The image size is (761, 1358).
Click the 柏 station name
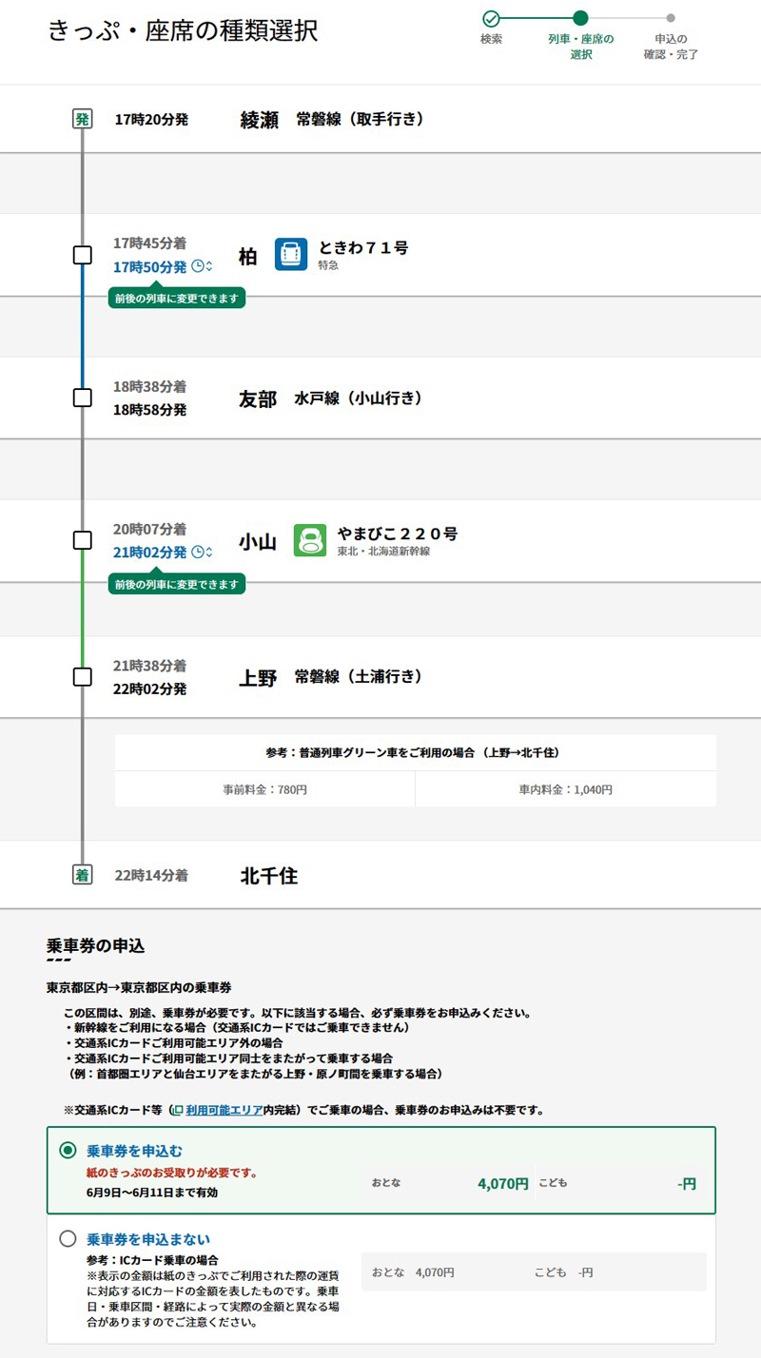(247, 256)
